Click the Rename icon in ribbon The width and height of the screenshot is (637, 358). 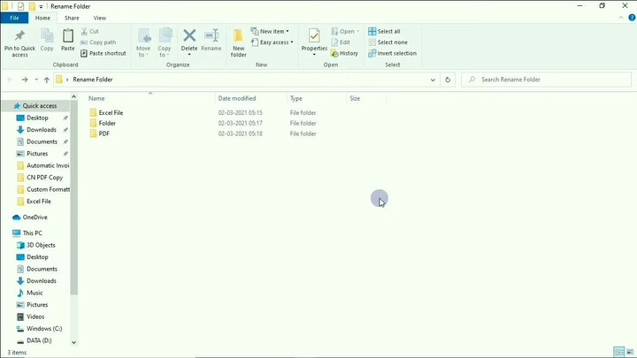point(211,41)
